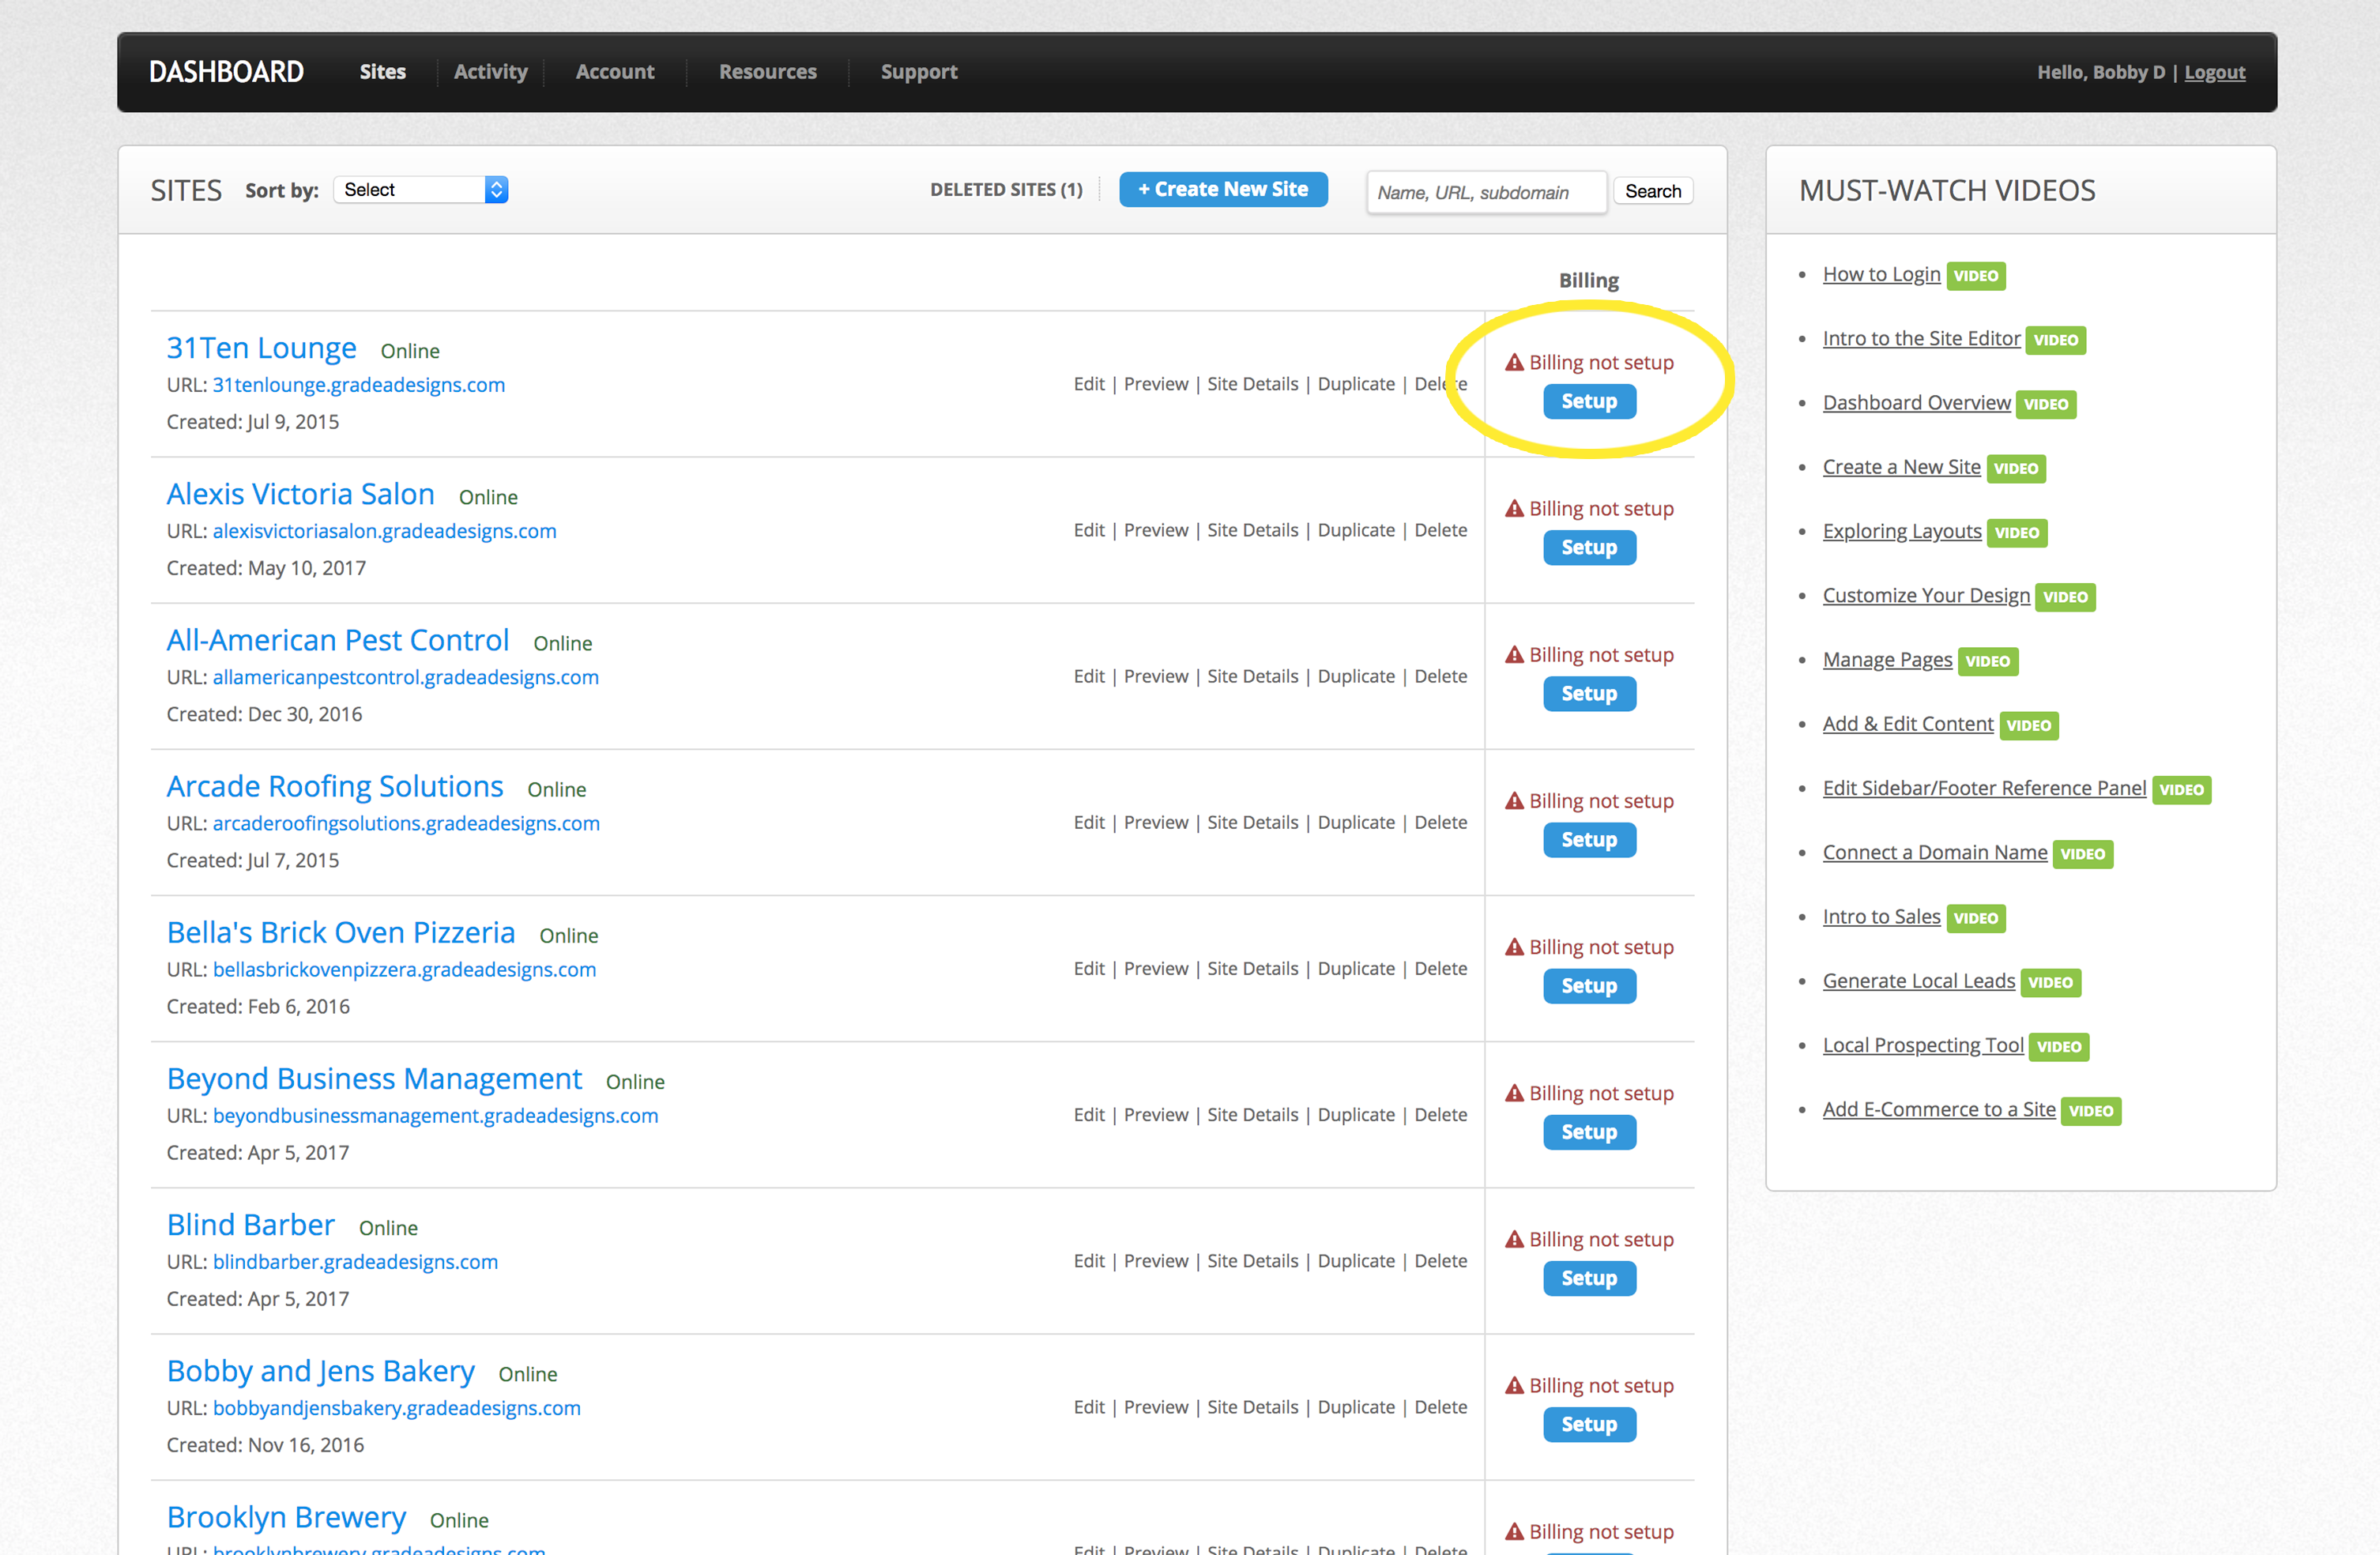Visit blindbarber.gradeadesigns.com URL
The image size is (2380, 1555).
point(355,1262)
